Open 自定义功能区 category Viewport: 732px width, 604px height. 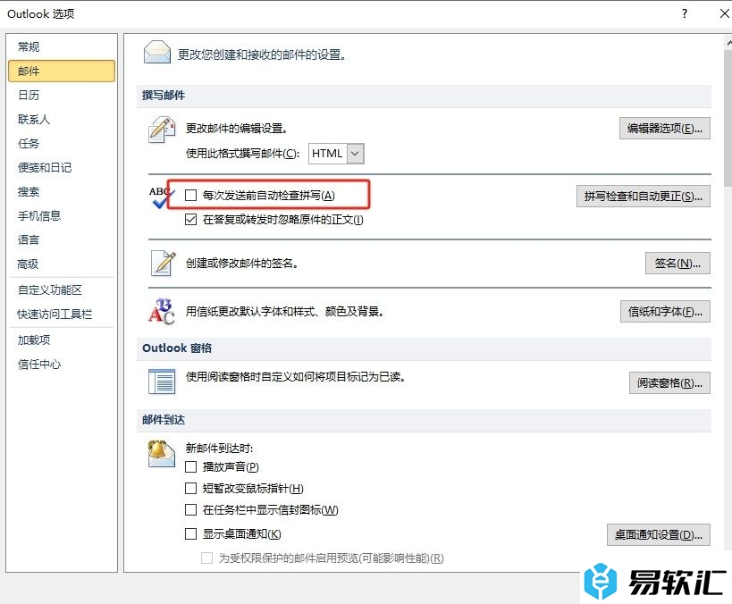[61, 289]
